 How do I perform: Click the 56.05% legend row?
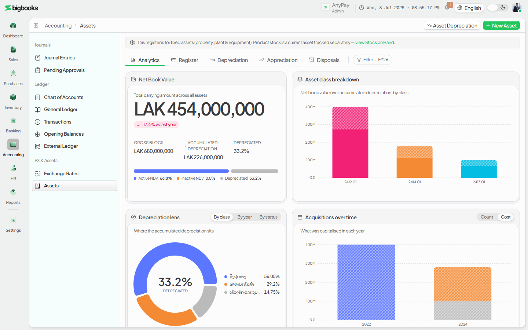[252, 276]
